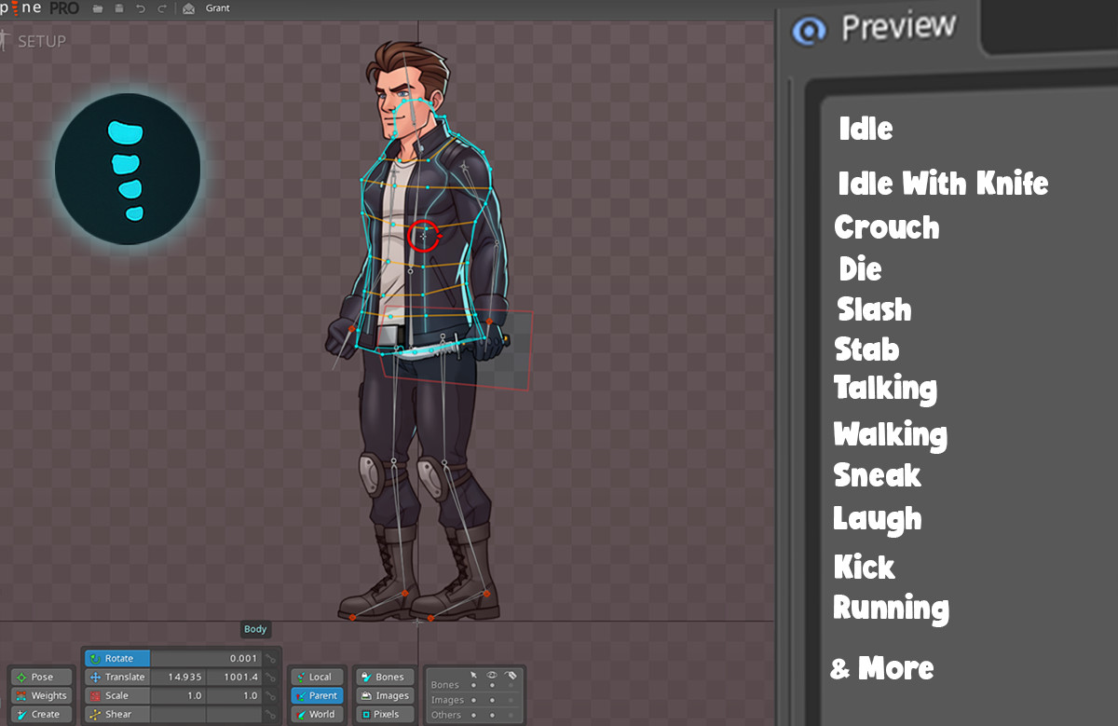Click the Save project icon
1118x726 pixels.
(x=120, y=7)
